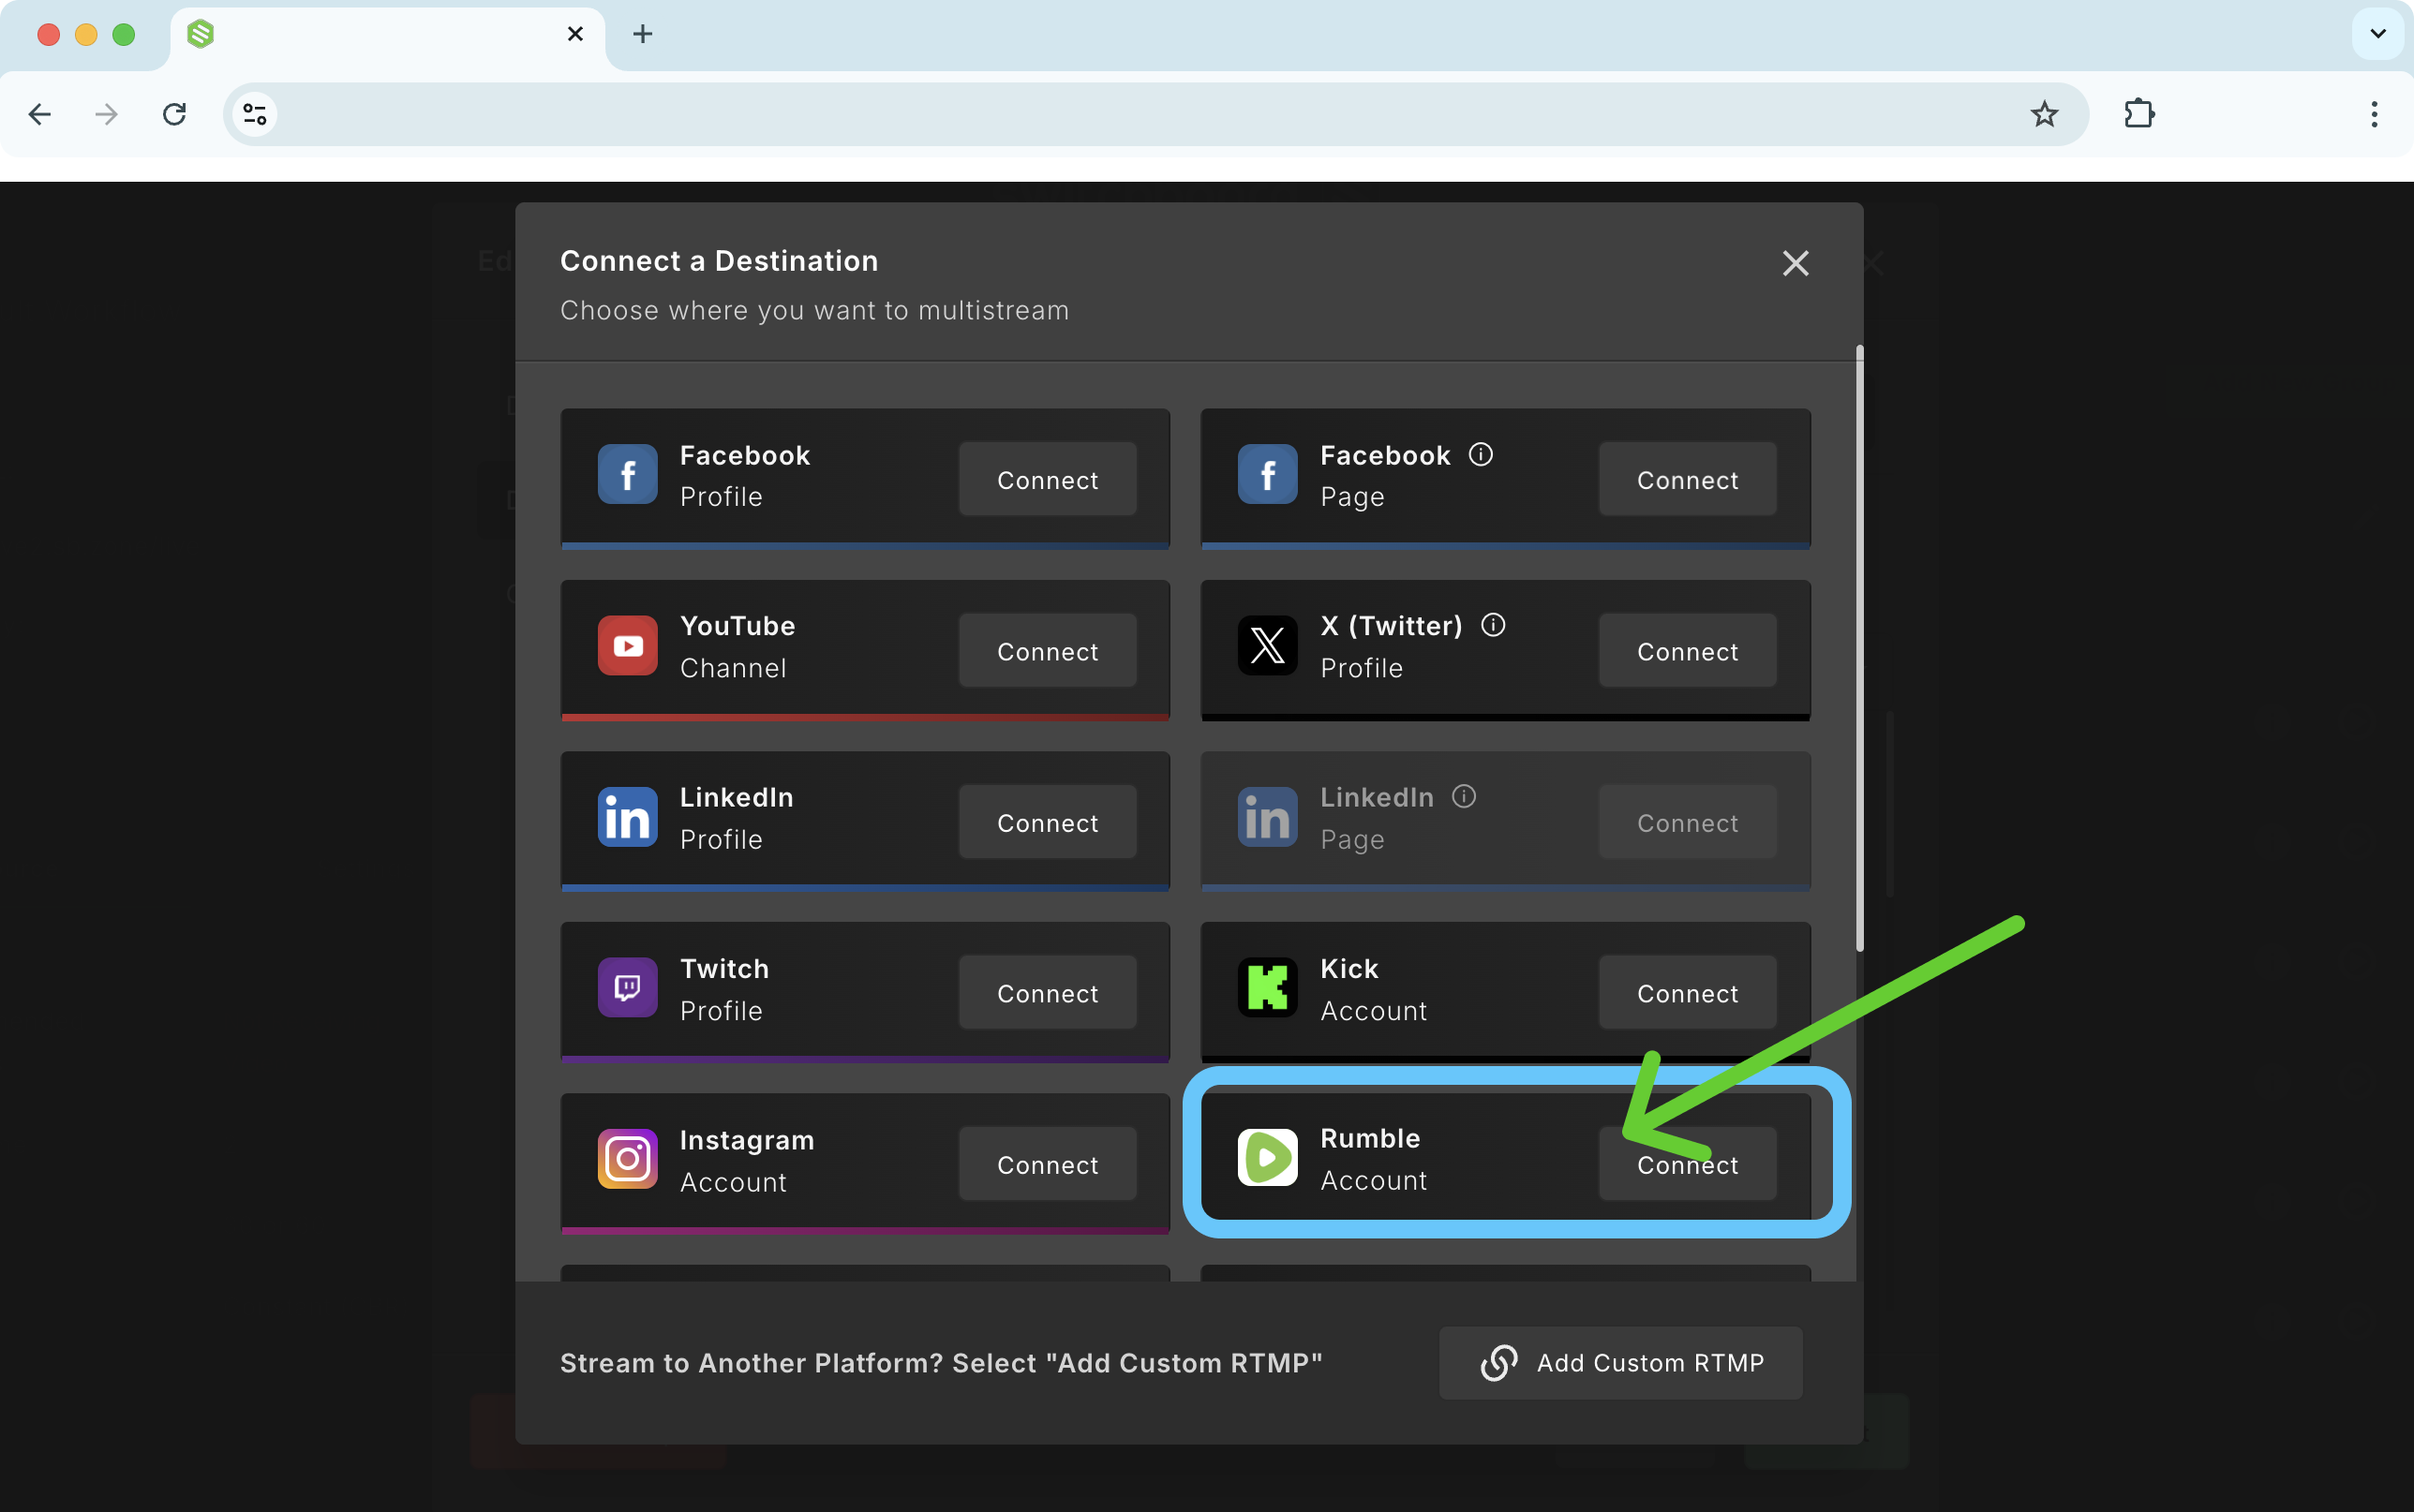The height and width of the screenshot is (1512, 2414).
Task: Click the 'Twitch' label text
Action: tap(724, 969)
